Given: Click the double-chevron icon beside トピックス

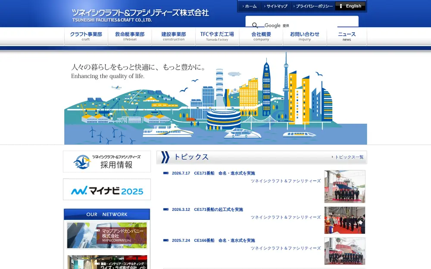Looking at the screenshot, I should pyautogui.click(x=165, y=157).
